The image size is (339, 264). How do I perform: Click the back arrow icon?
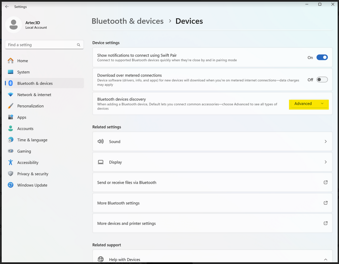tap(7, 7)
